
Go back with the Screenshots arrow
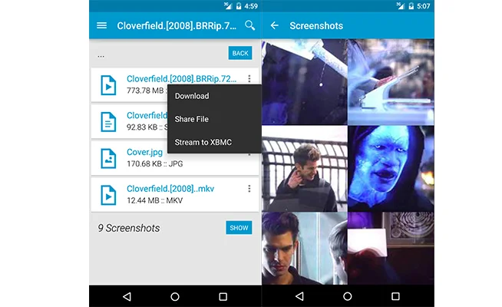(274, 25)
